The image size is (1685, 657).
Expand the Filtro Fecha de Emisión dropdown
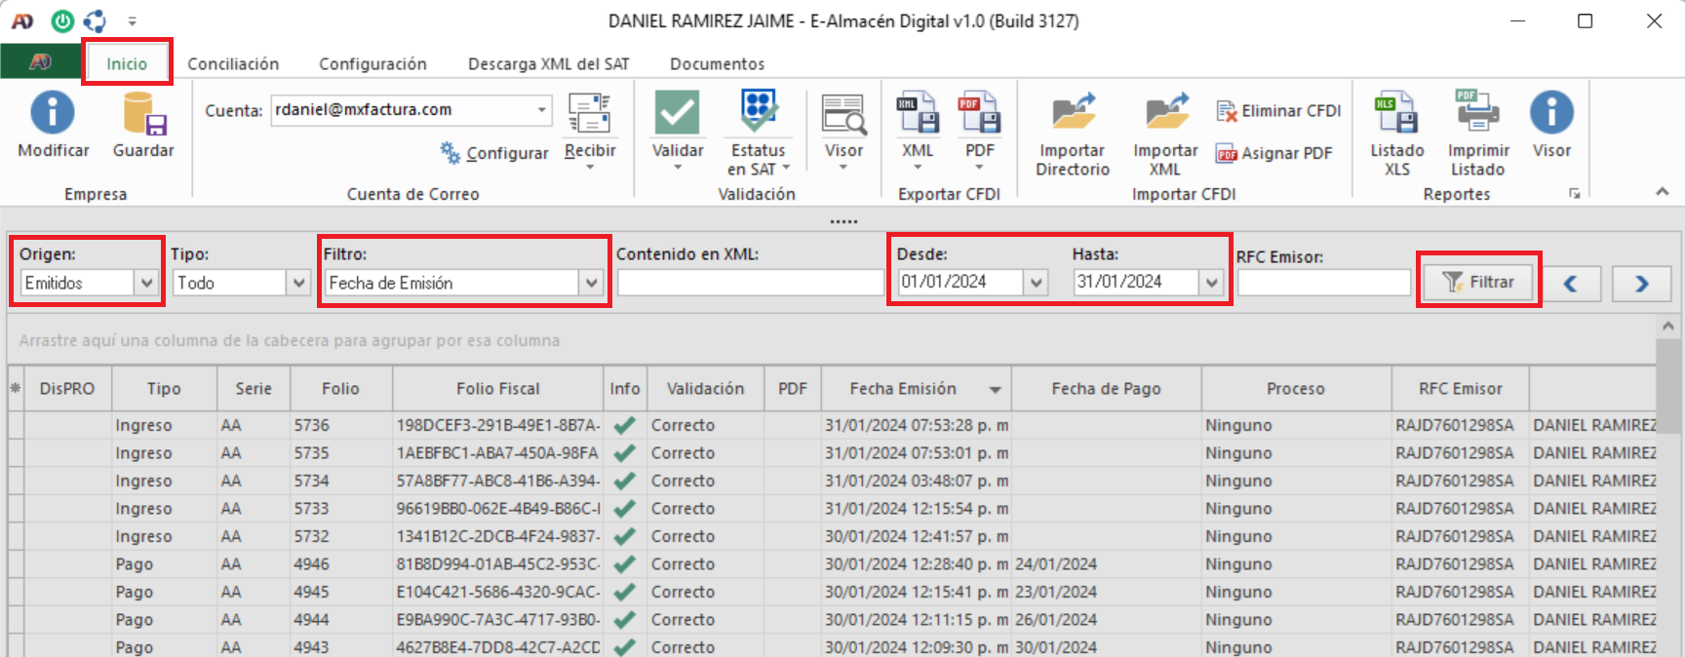click(x=591, y=283)
